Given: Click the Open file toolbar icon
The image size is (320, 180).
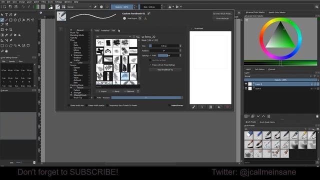Looking at the screenshot, I should coord(10,6).
